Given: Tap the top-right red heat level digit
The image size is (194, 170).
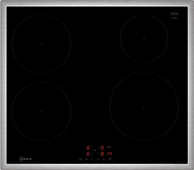Looking at the screenshot, I should [x=102, y=148].
